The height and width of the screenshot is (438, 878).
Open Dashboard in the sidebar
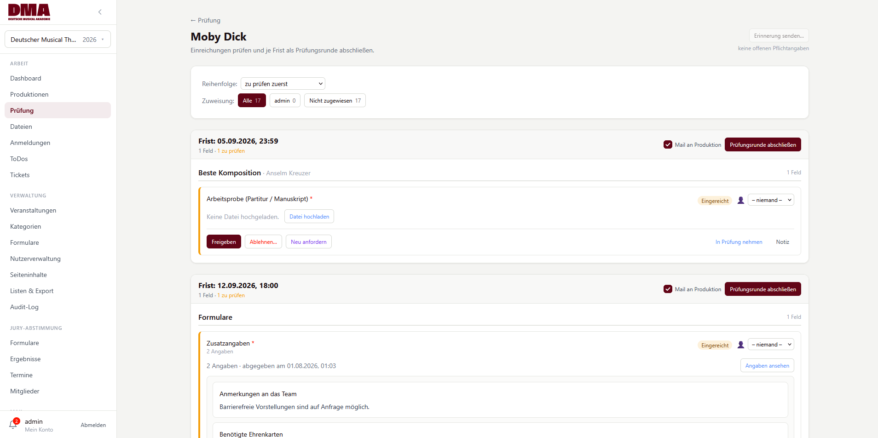(58, 78)
